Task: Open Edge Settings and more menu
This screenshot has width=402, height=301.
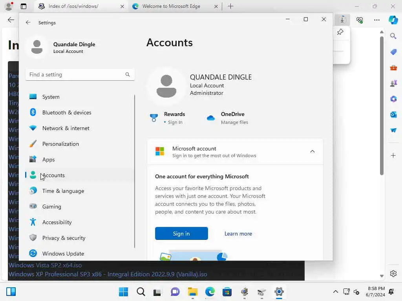Action: tap(376, 20)
